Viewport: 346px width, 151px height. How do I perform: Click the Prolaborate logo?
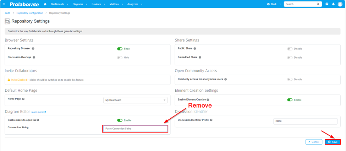point(24,4)
